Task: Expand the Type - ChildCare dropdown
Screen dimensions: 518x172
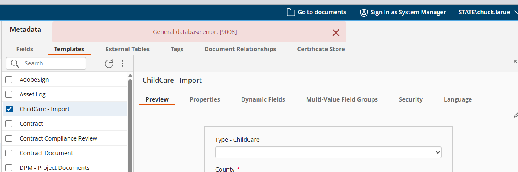Action: [x=328, y=152]
